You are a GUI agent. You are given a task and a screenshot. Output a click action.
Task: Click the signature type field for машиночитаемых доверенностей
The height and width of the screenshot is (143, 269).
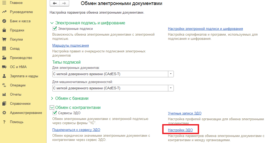(110, 88)
